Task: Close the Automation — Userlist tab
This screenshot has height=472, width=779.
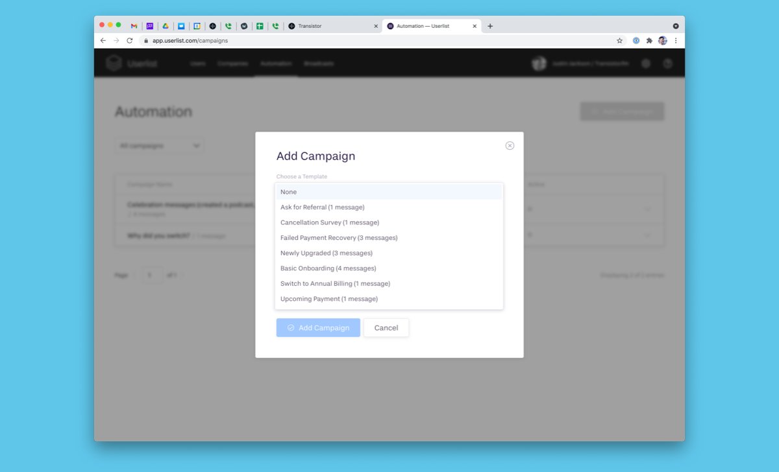Action: coord(475,26)
